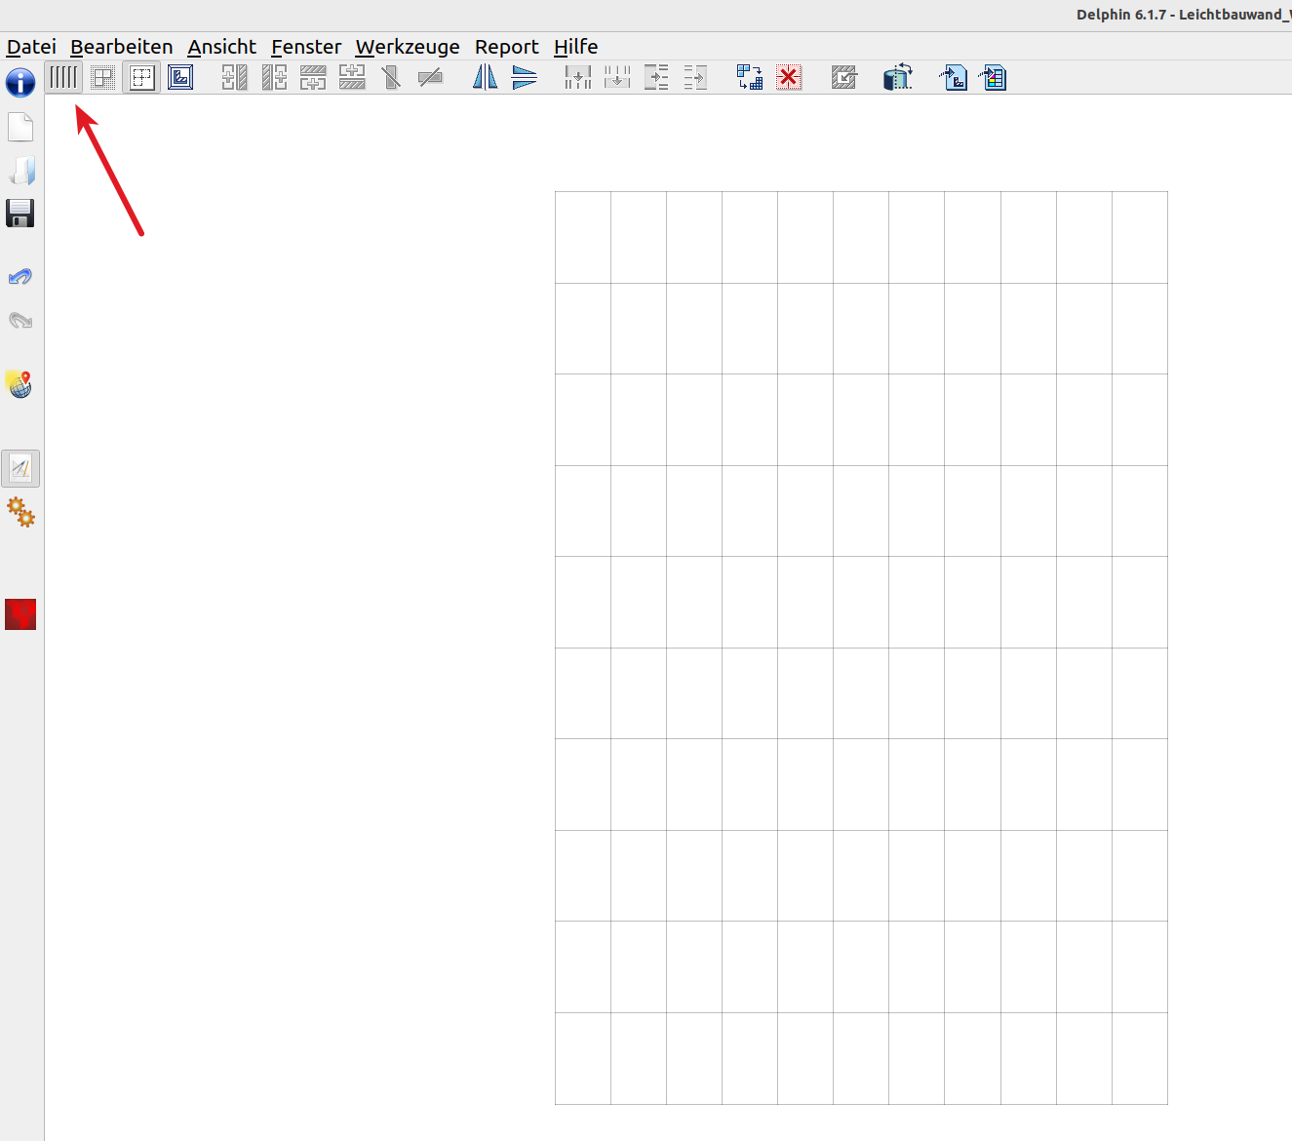Open the Bearbeiten menu
The width and height of the screenshot is (1292, 1141).
click(x=122, y=47)
